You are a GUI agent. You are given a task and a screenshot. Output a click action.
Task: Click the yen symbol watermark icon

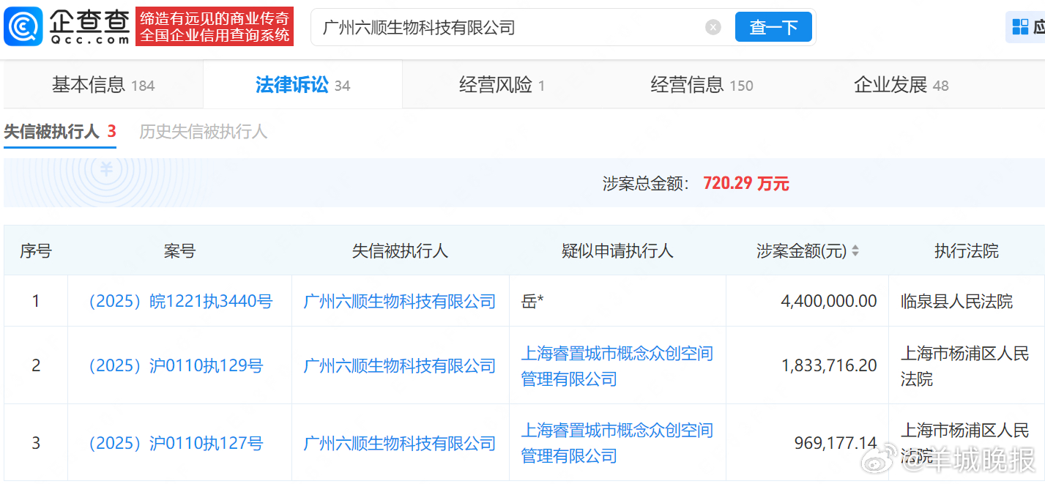coord(105,169)
